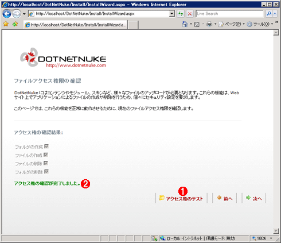Open the ページ(P) menu
This screenshot has width=281, height=243.
pyautogui.click(x=232, y=24)
